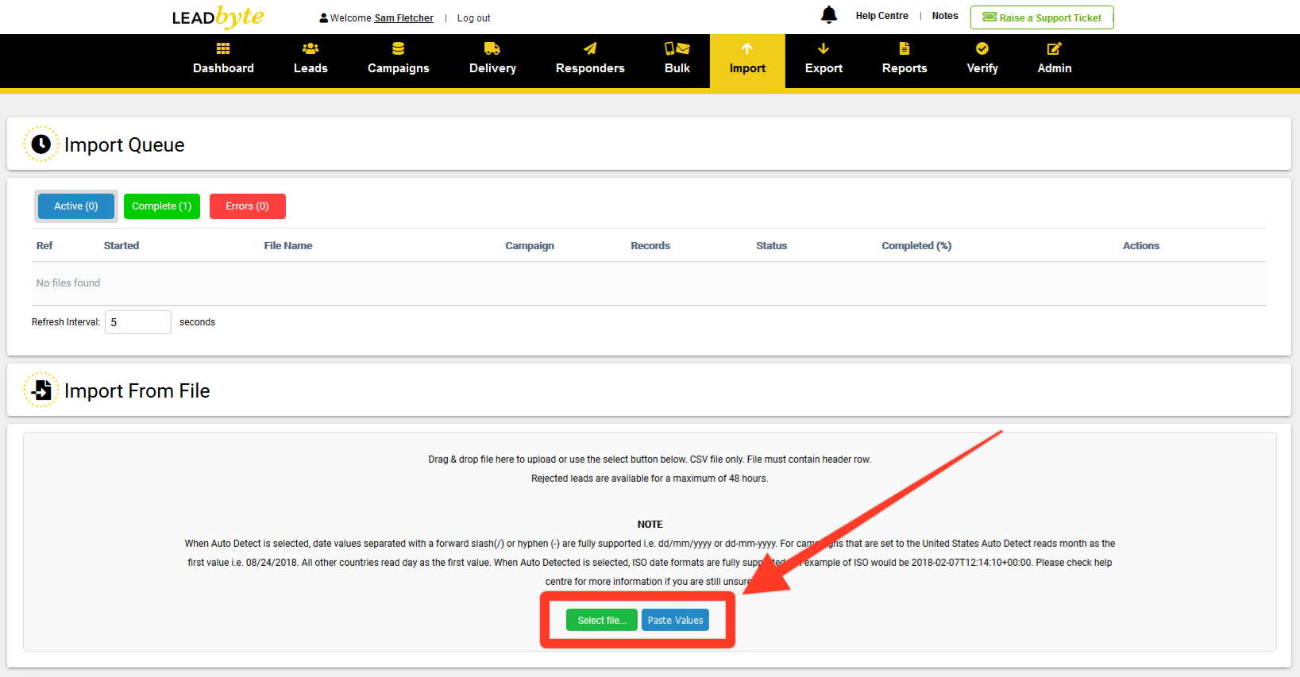
Task: Select the Responders paper plane icon
Action: pos(590,48)
